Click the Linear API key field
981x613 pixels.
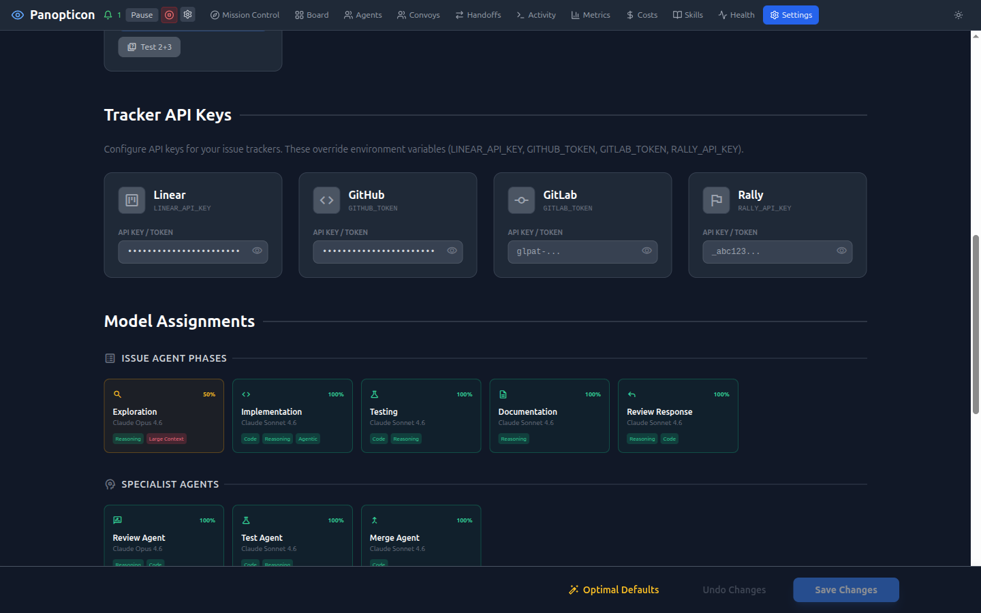click(x=193, y=251)
